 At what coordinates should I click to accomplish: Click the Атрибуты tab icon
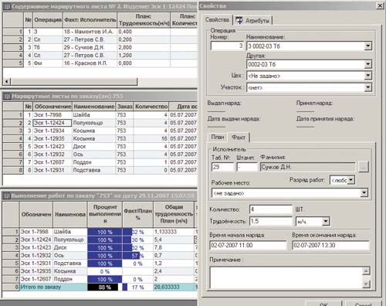click(x=239, y=20)
